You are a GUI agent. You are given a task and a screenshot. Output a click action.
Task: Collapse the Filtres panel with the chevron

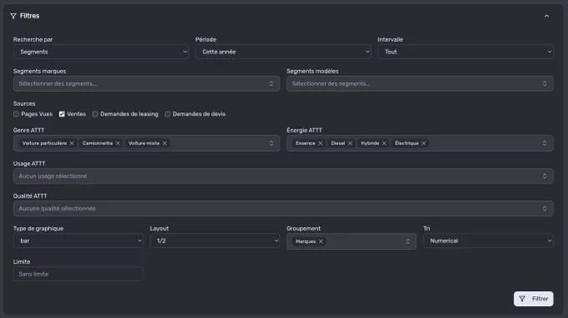tap(546, 16)
